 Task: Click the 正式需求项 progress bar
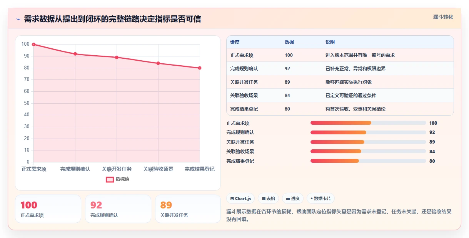(x=368, y=123)
